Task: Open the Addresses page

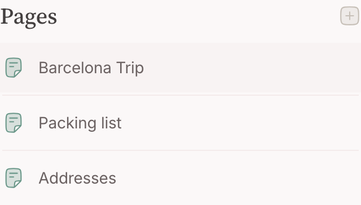Action: 180,178
